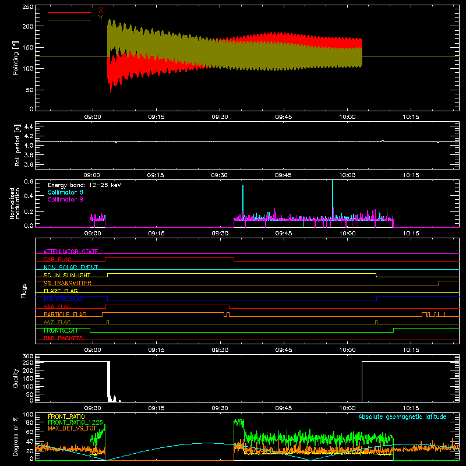Click the 3.6 tick label on the roll period axis

[29, 164]
